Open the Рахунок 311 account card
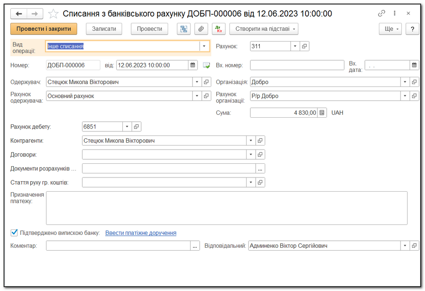This screenshot has height=291, width=425. (x=304, y=46)
